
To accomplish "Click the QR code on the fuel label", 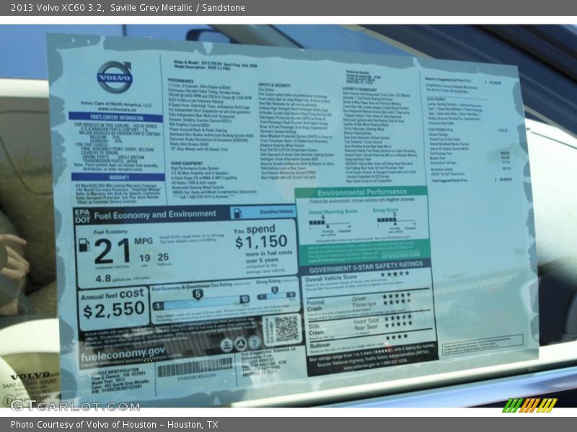I will click(286, 329).
